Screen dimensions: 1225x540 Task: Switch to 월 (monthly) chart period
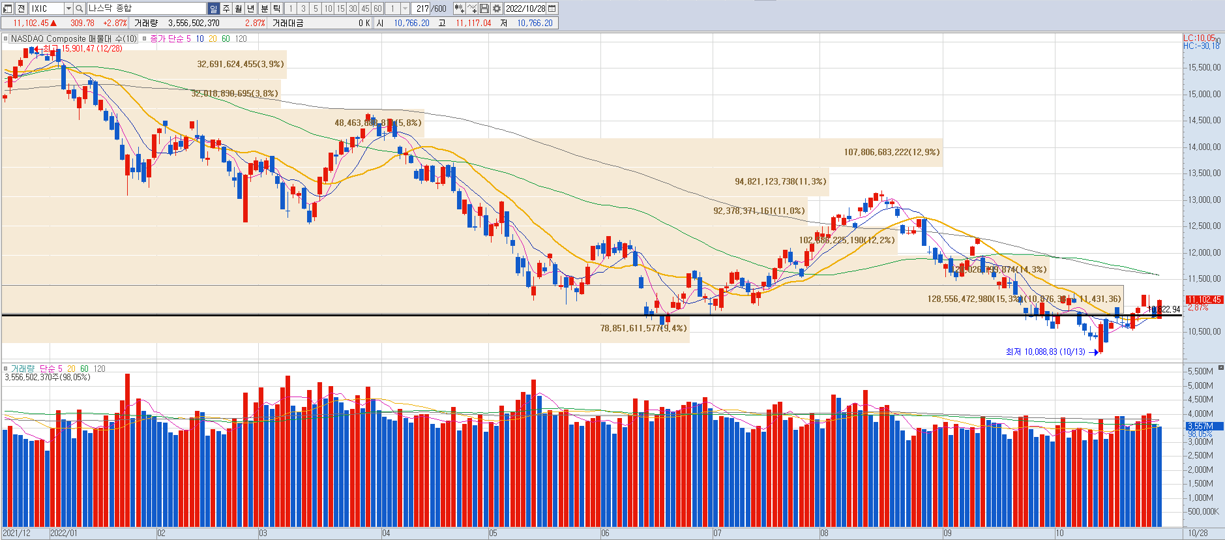point(239,8)
